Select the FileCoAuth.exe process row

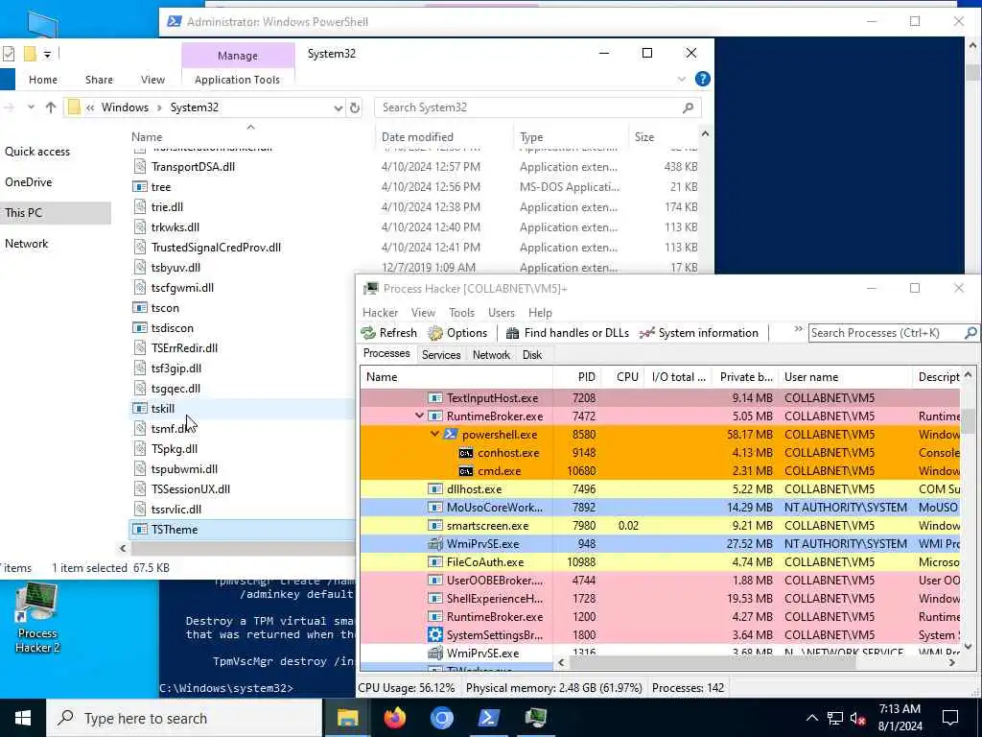(660, 561)
